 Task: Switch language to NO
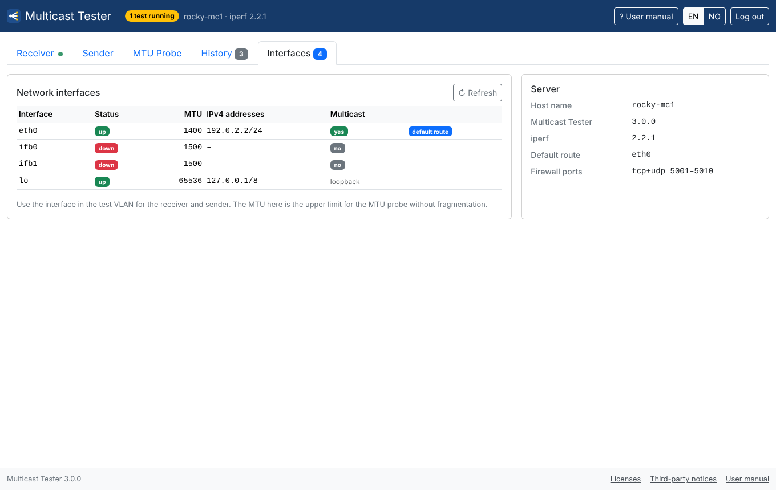[714, 17]
